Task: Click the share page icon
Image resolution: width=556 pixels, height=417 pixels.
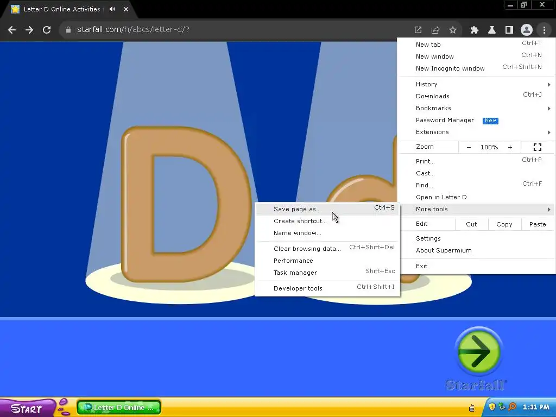Action: coord(435,30)
